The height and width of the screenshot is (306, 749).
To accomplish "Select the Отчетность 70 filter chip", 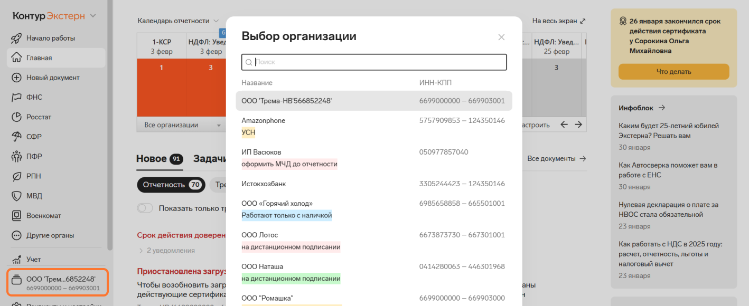I will pyautogui.click(x=172, y=185).
